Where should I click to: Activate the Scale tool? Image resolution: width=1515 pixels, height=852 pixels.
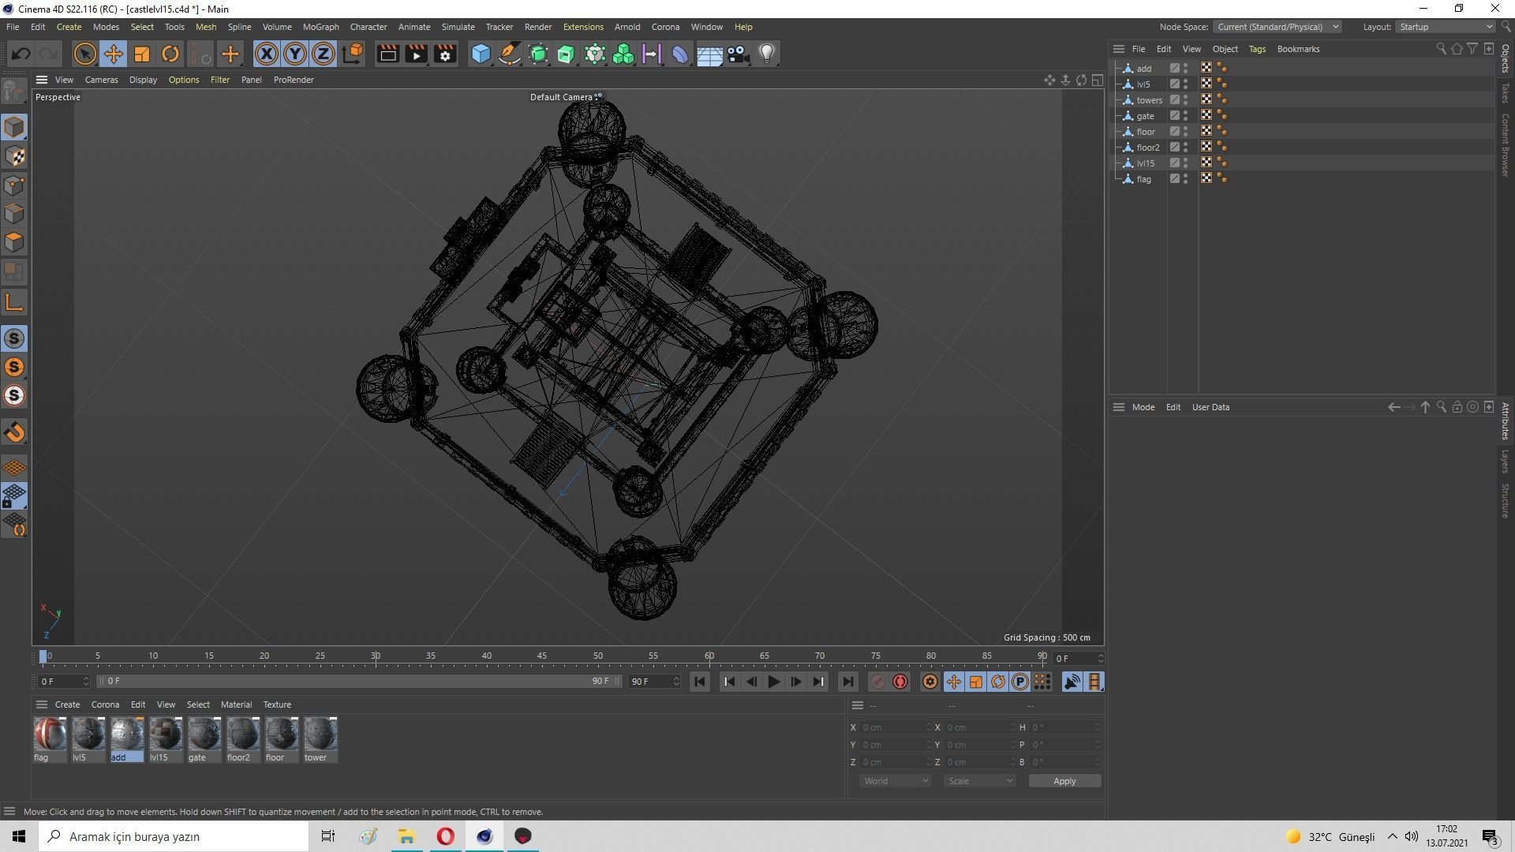point(142,54)
